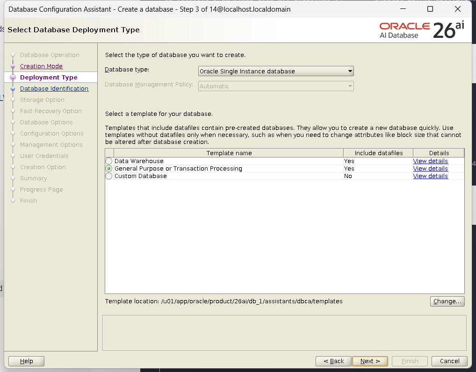Click the Configuration Options step label

(51, 134)
